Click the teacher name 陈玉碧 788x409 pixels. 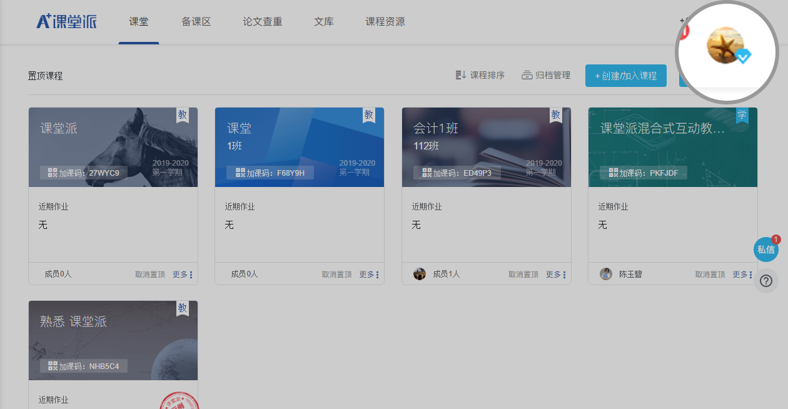pyautogui.click(x=631, y=274)
